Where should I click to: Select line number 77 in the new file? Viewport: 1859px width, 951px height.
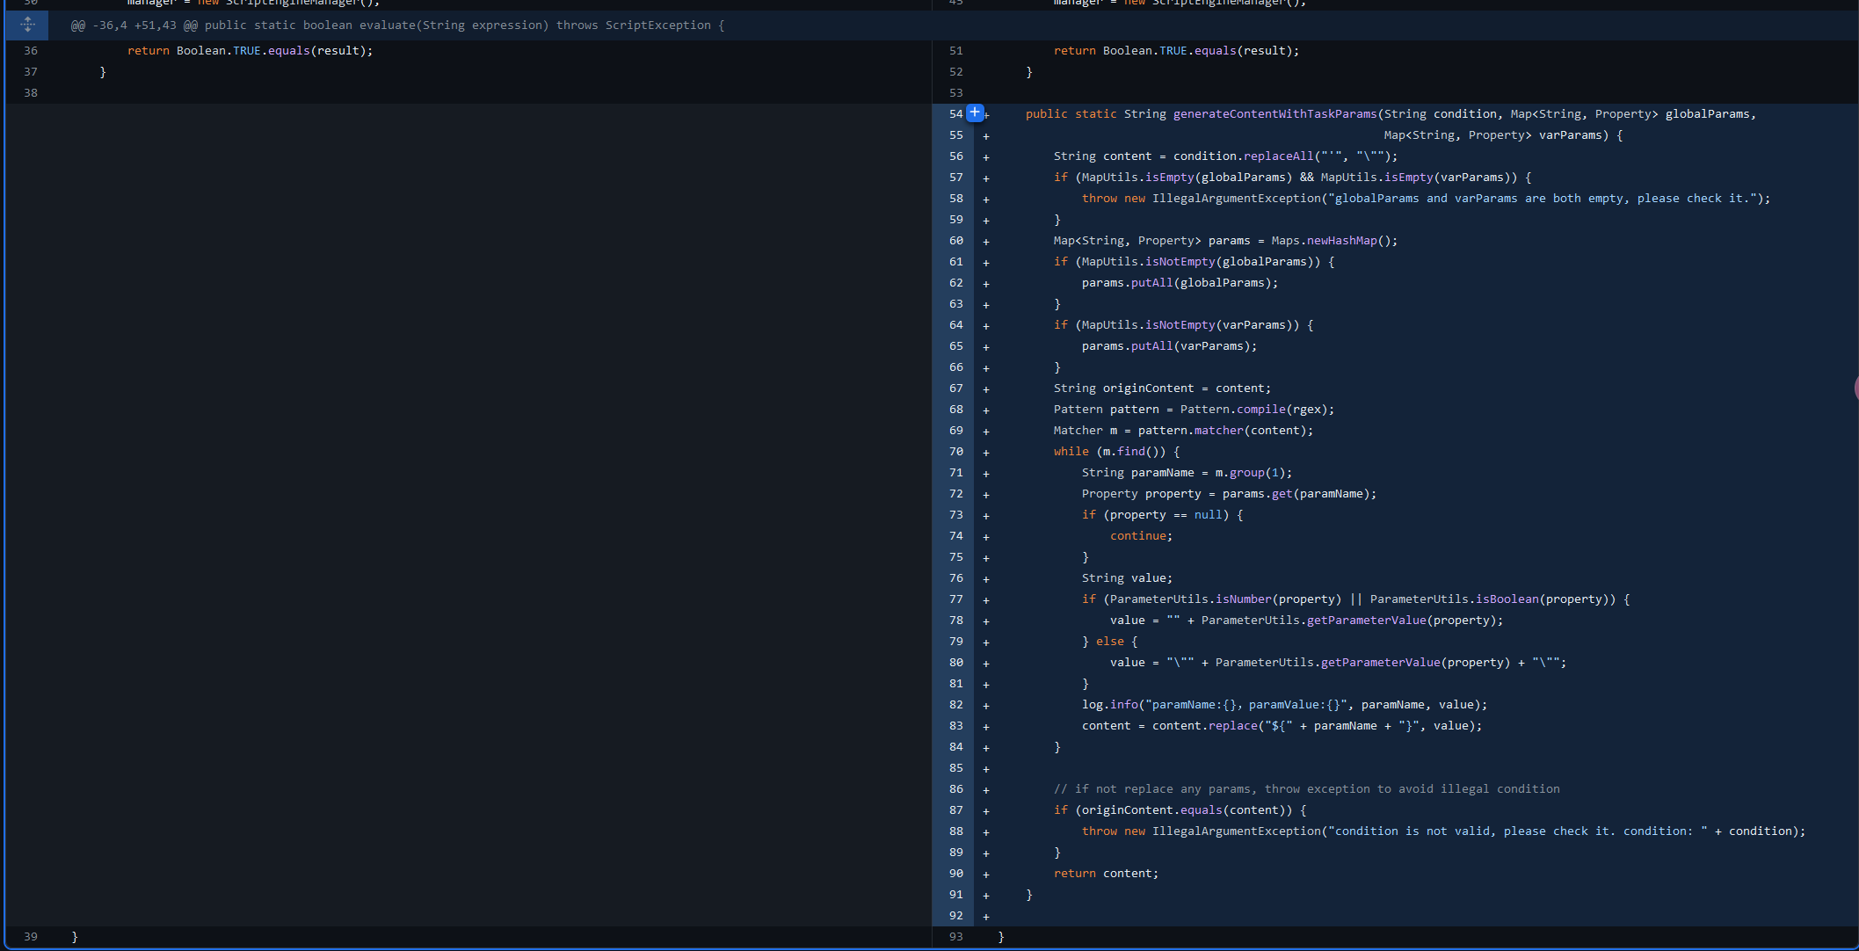point(955,599)
